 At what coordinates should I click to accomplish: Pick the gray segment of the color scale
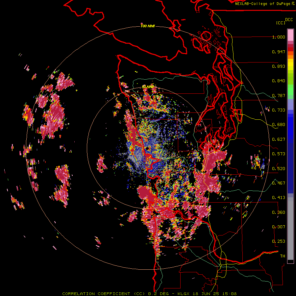[x=290, y=229]
